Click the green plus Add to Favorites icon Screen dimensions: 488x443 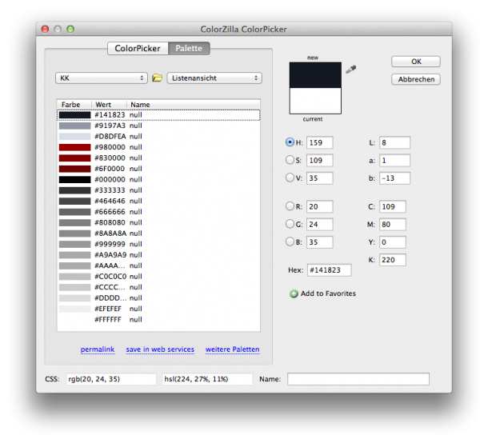click(x=294, y=293)
